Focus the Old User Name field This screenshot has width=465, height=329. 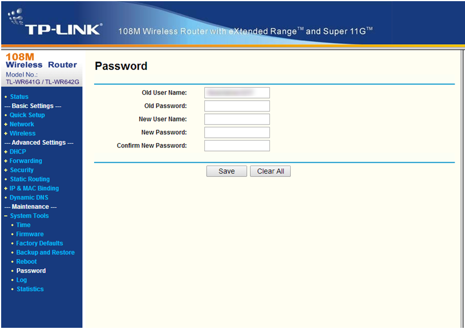coord(237,93)
